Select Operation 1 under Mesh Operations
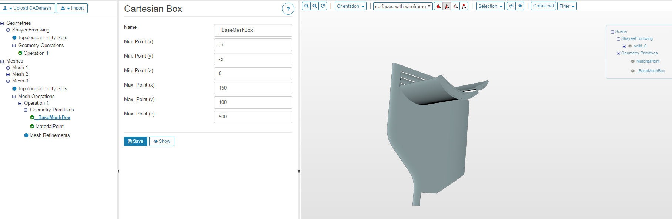This screenshot has width=672, height=219. (36, 103)
